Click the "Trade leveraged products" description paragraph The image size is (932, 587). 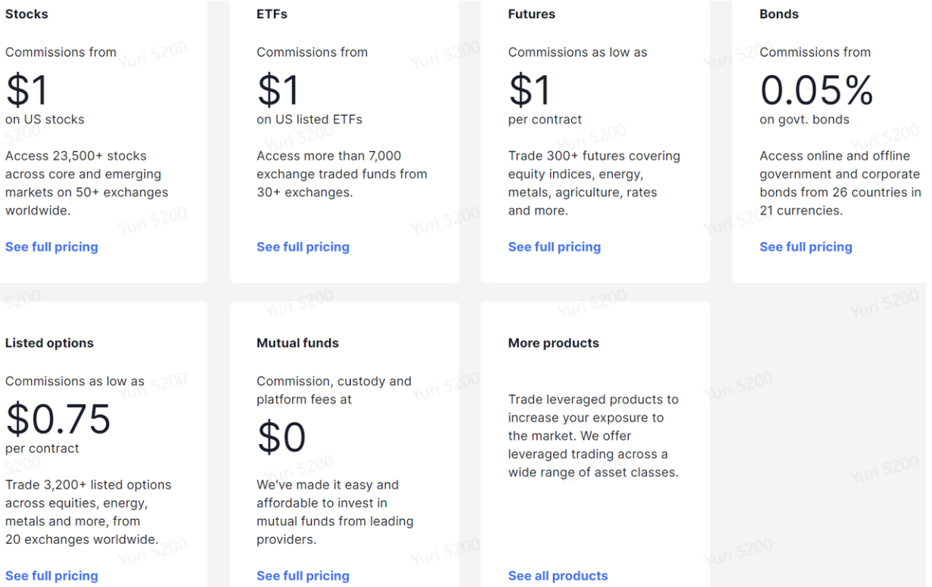tap(594, 436)
